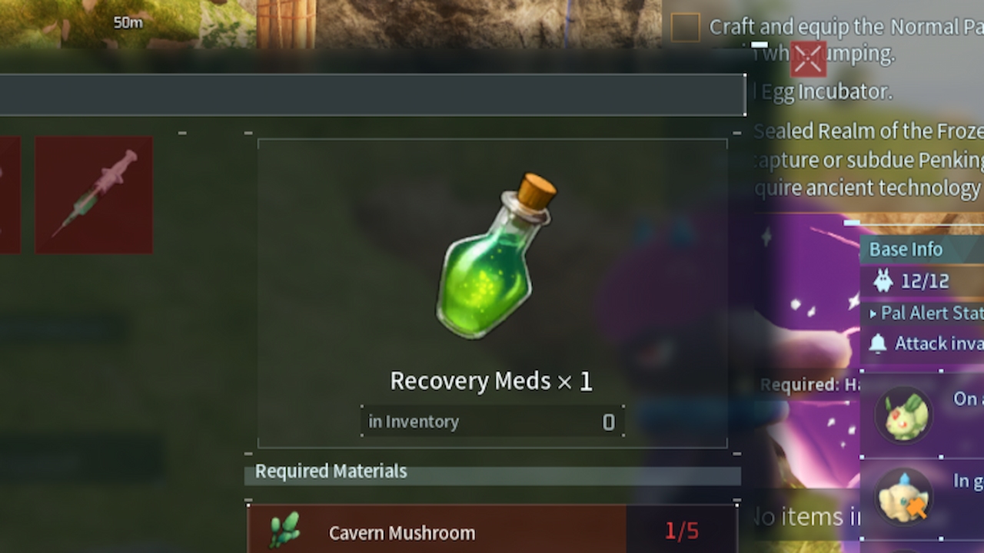Screen dimensions: 984x553
Task: Tick the Normal Parachute craft quest checkbox
Action: click(x=685, y=28)
